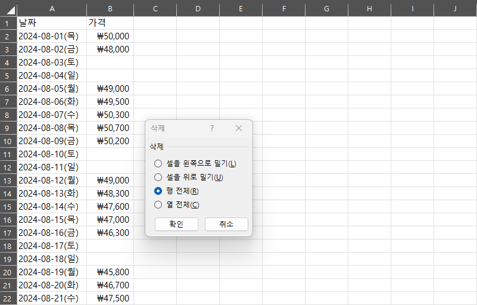
Task: Click cell '2024-08-20(화)'
Action: tap(52, 285)
